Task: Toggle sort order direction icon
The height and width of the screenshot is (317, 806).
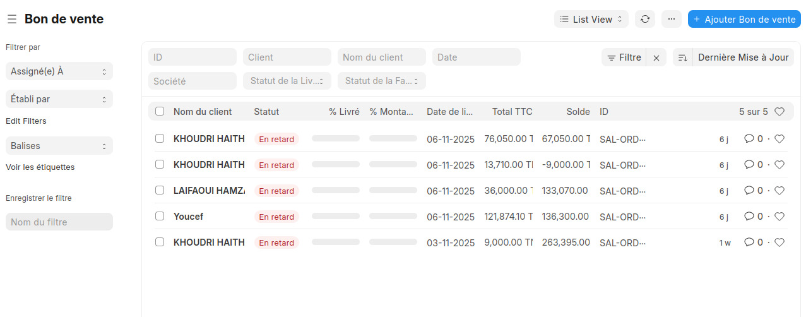Action: pos(682,57)
